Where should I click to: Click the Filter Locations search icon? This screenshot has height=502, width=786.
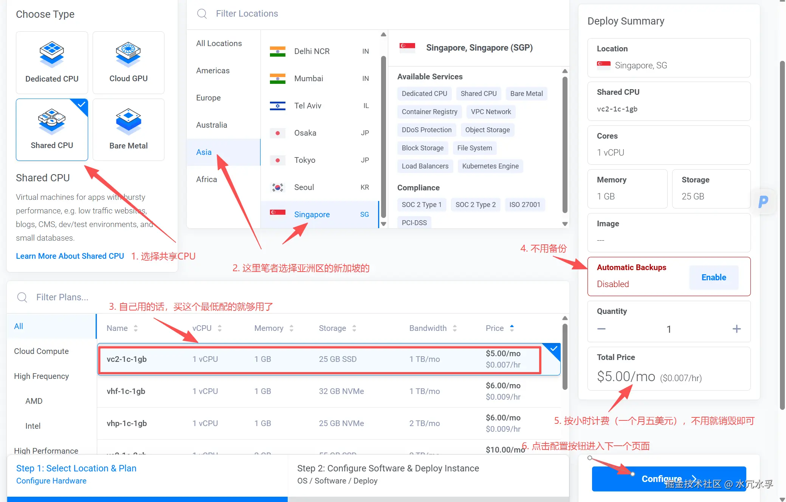[202, 14]
